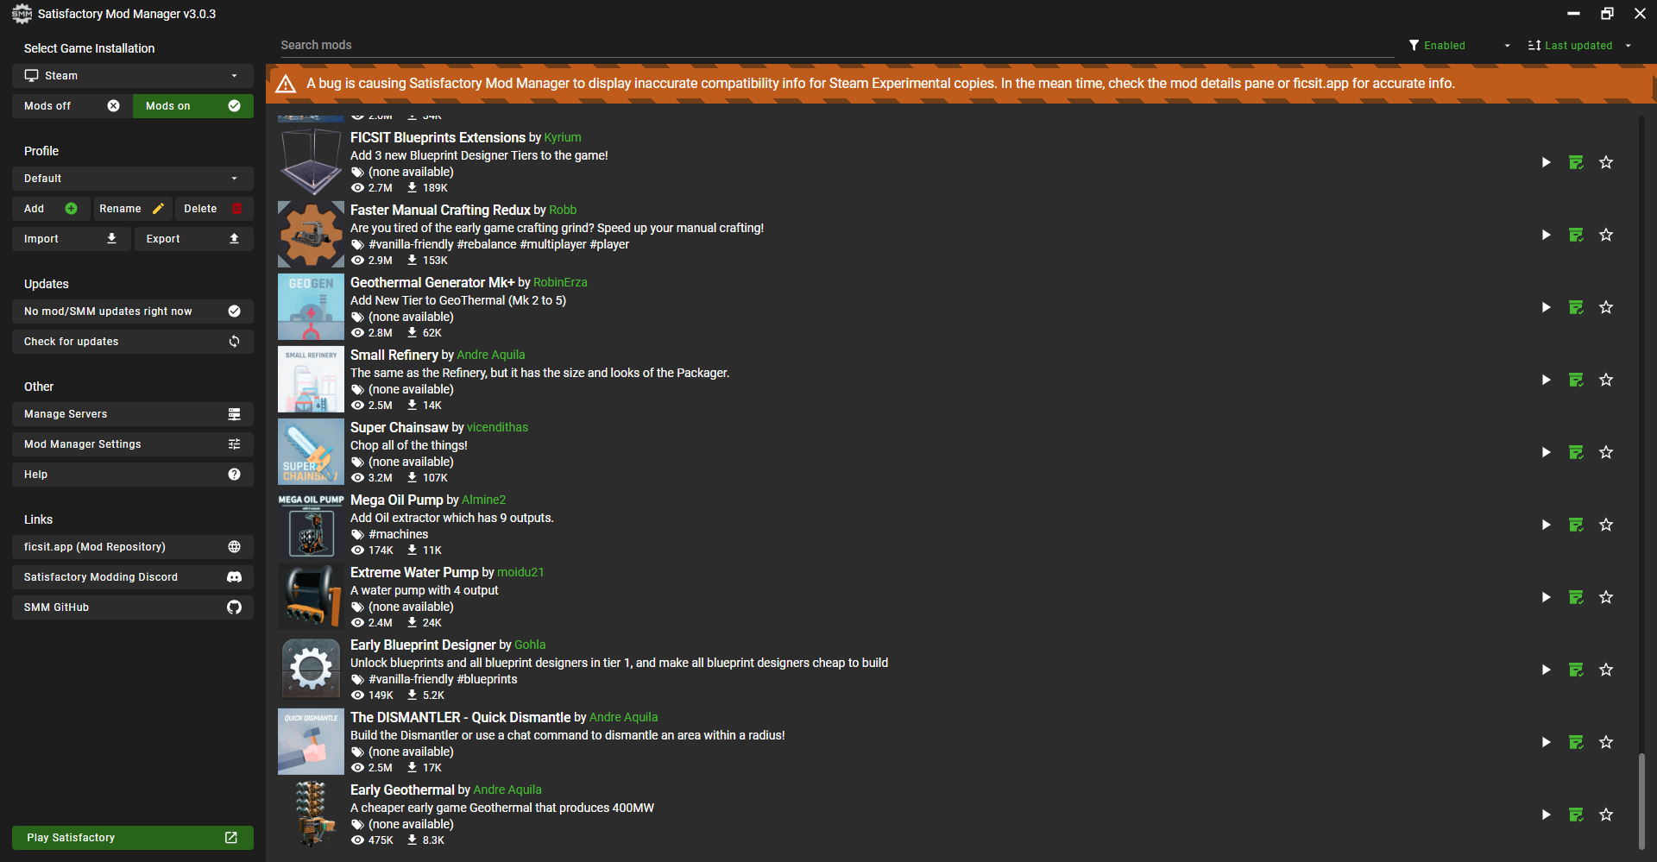Export the current profile
The height and width of the screenshot is (862, 1657).
point(194,239)
